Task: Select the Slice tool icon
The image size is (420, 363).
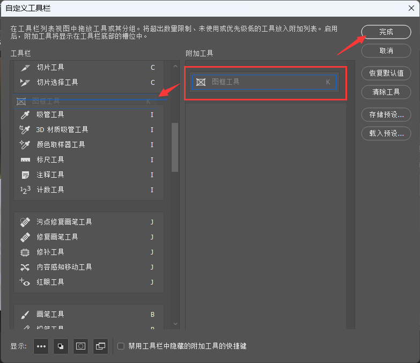Action: point(25,68)
